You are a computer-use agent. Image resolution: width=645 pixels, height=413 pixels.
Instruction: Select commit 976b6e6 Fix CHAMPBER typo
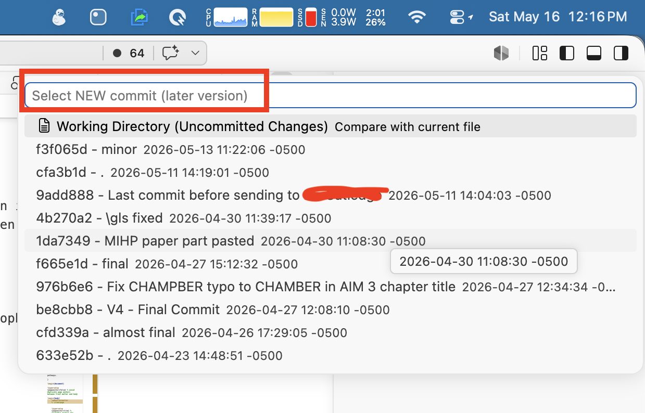[331, 287]
